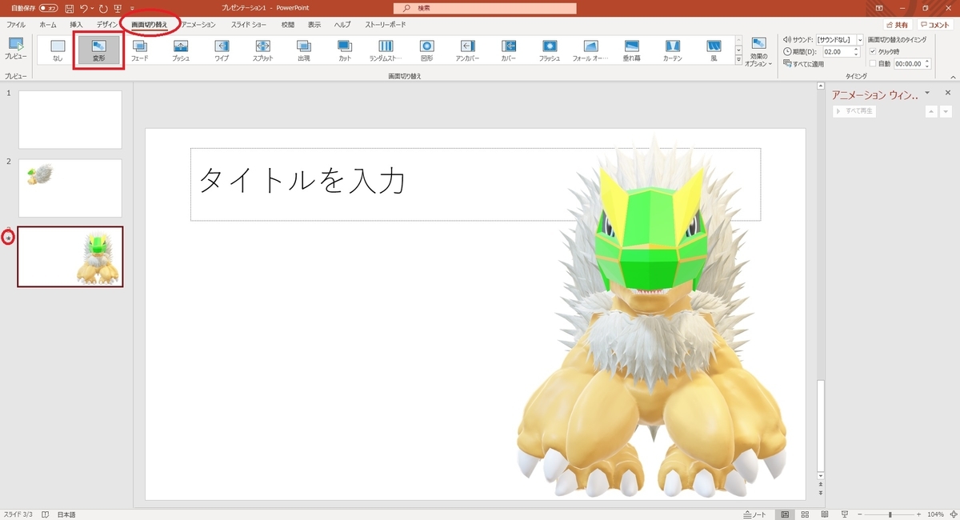The width and height of the screenshot is (960, 520).
Task: Apply the 変形 morph transition
Action: tap(98, 50)
